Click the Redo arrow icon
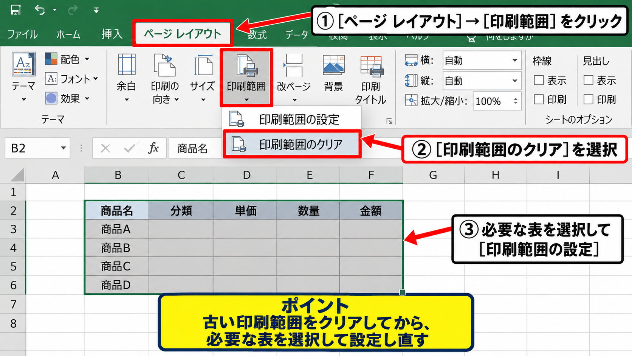 (72, 10)
